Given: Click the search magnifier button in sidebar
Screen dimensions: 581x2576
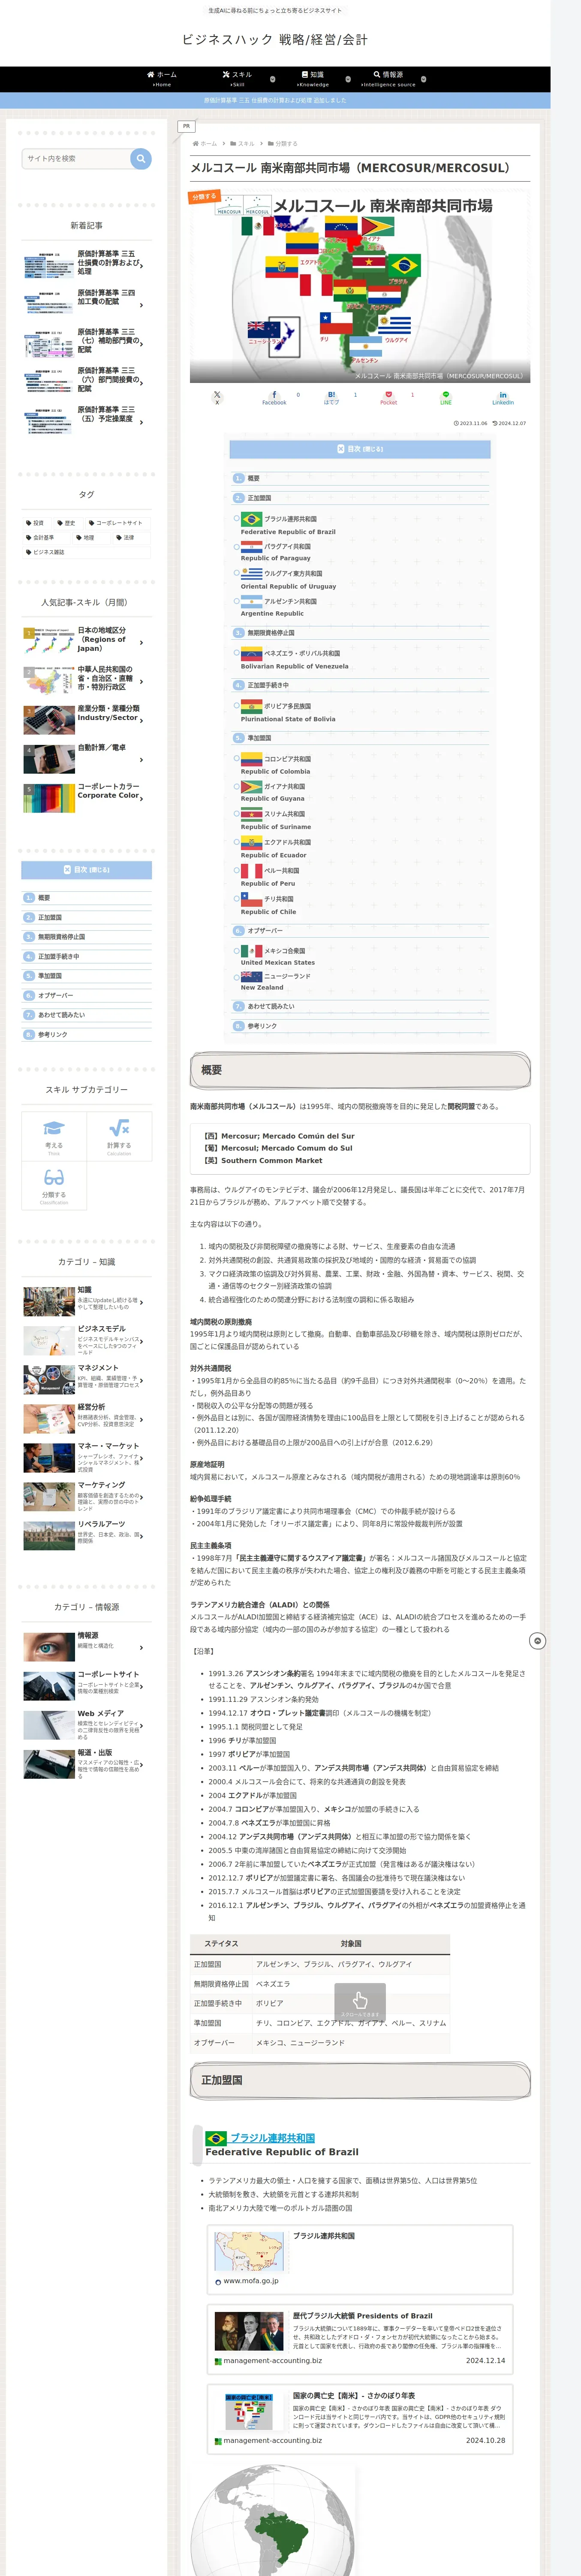Looking at the screenshot, I should [141, 158].
